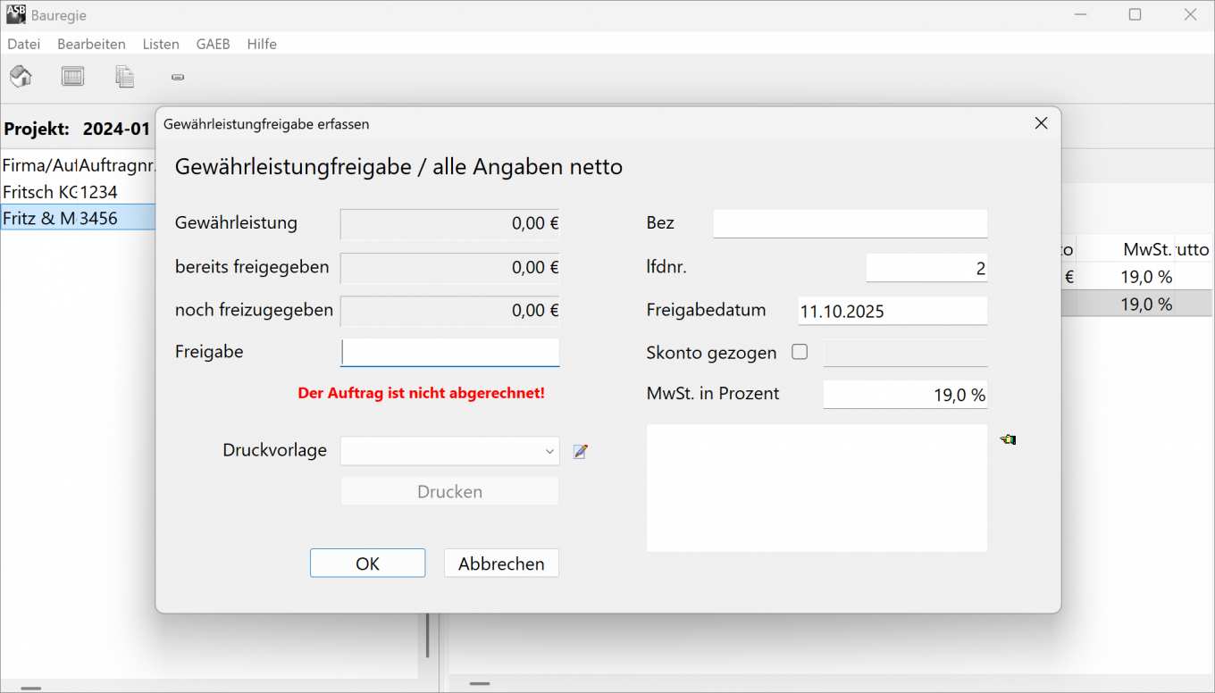Toggle the Skonto gezogen checkbox
The height and width of the screenshot is (693, 1215).
coord(800,352)
